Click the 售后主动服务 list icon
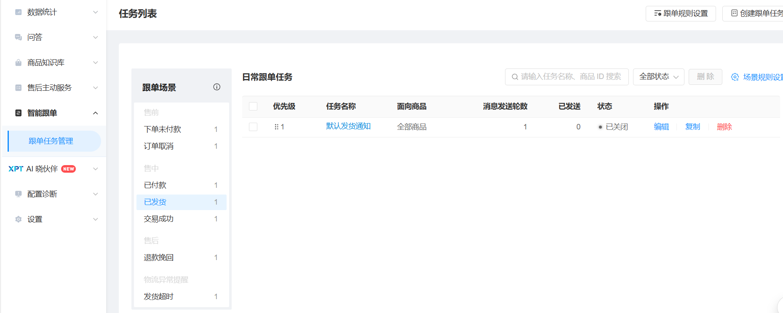Viewport: 783px width, 313px height. click(18, 88)
